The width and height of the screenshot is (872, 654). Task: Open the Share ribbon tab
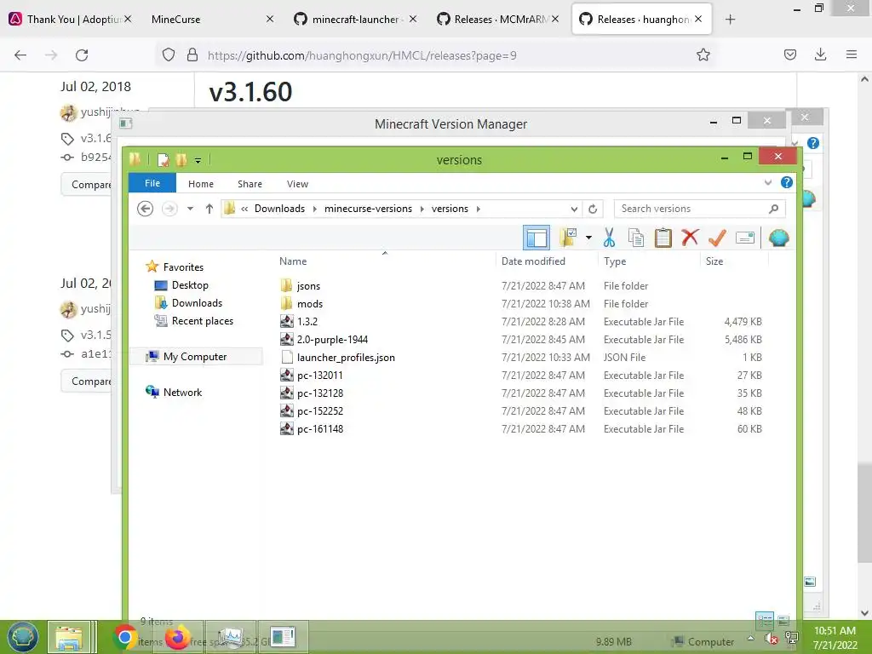[250, 184]
